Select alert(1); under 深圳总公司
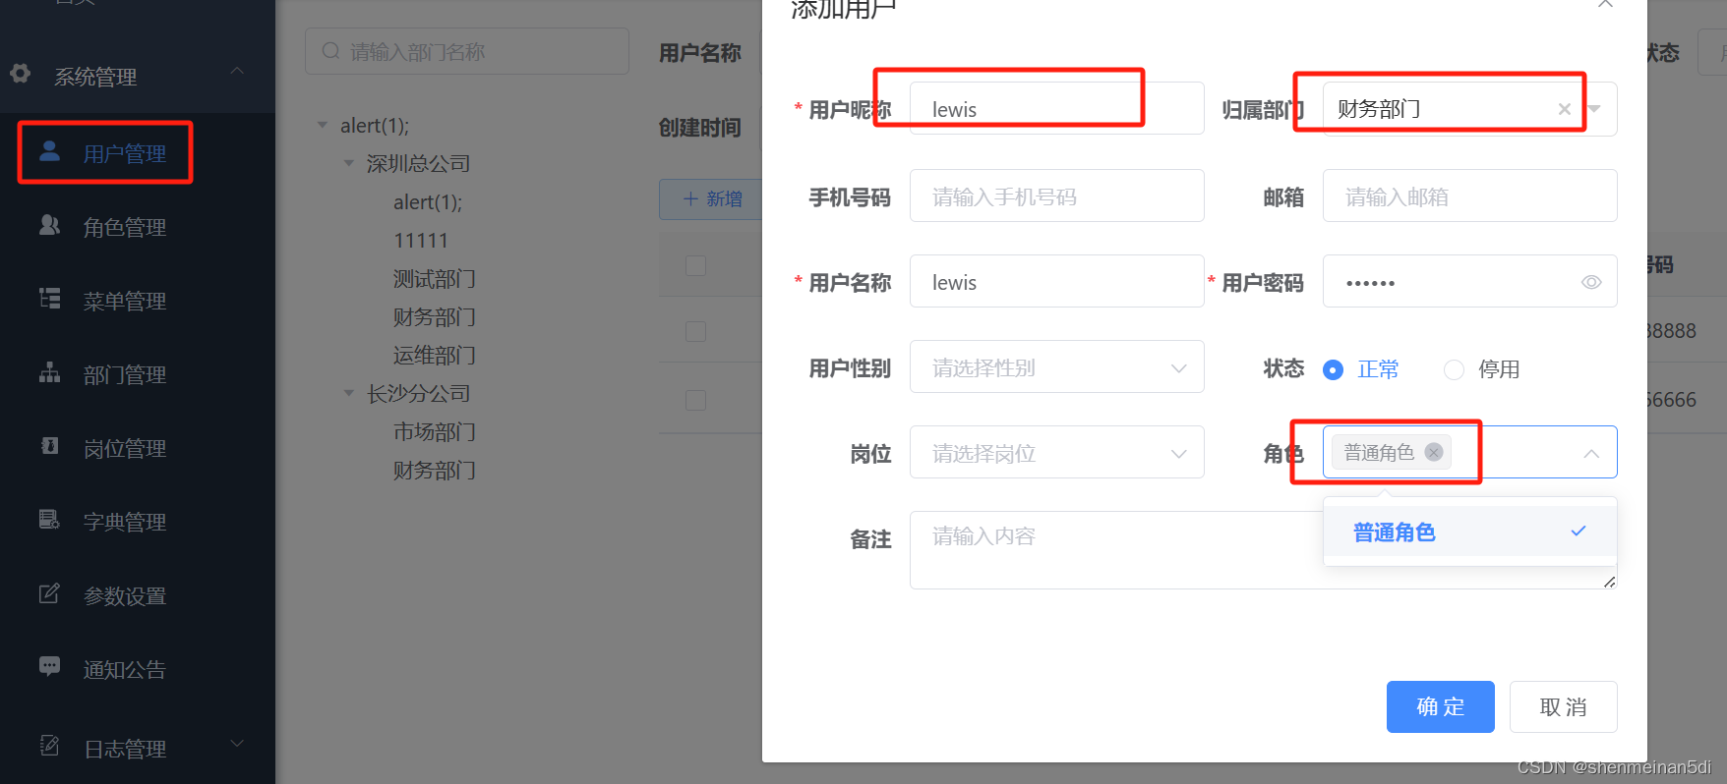 [x=428, y=202]
